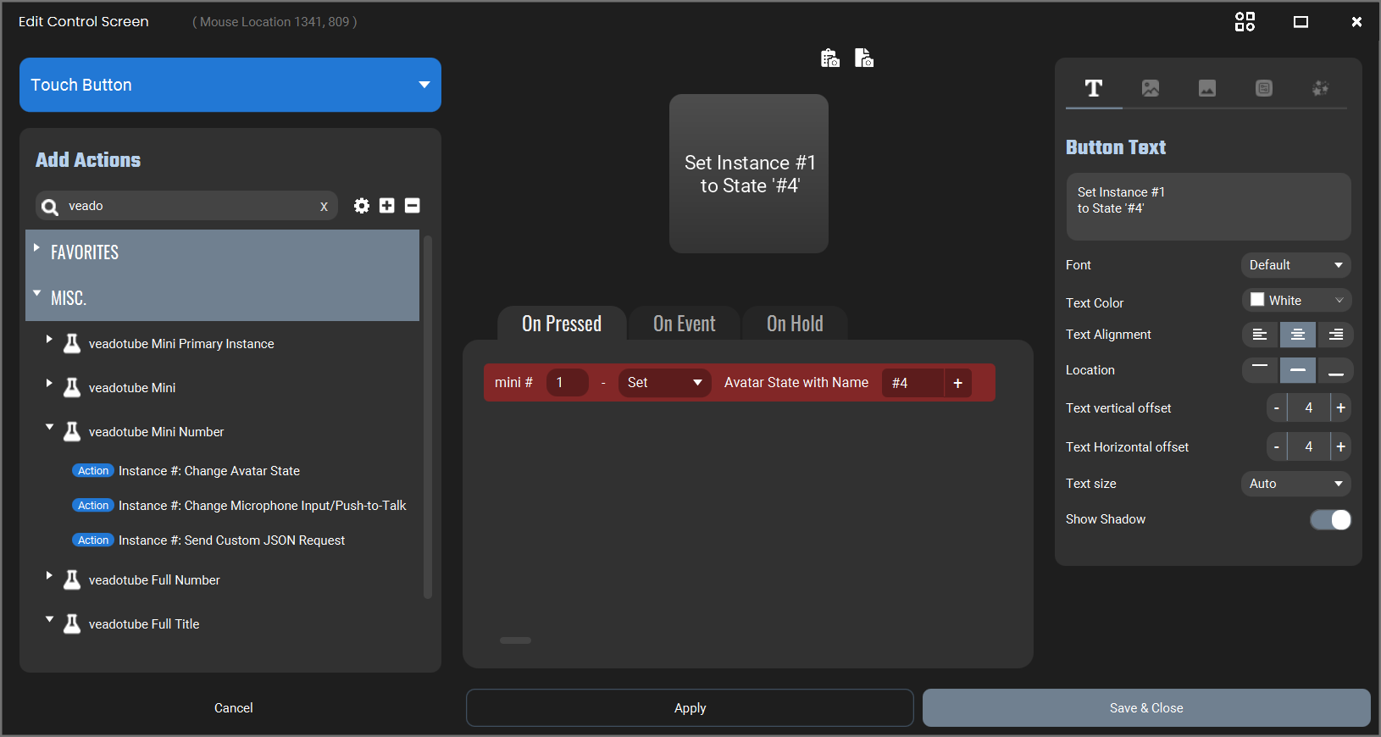Open the button icon image tab

pos(1151,88)
